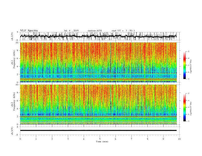202x156 pixels.
Task: Click time axis tick label "3"
Action: [x=68, y=139]
